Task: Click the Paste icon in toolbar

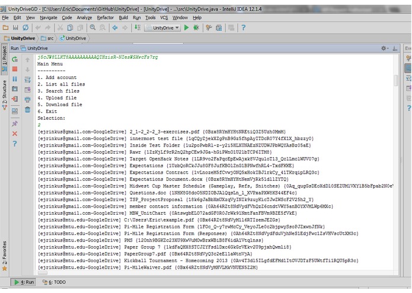Action: pyautogui.click(x=80, y=28)
